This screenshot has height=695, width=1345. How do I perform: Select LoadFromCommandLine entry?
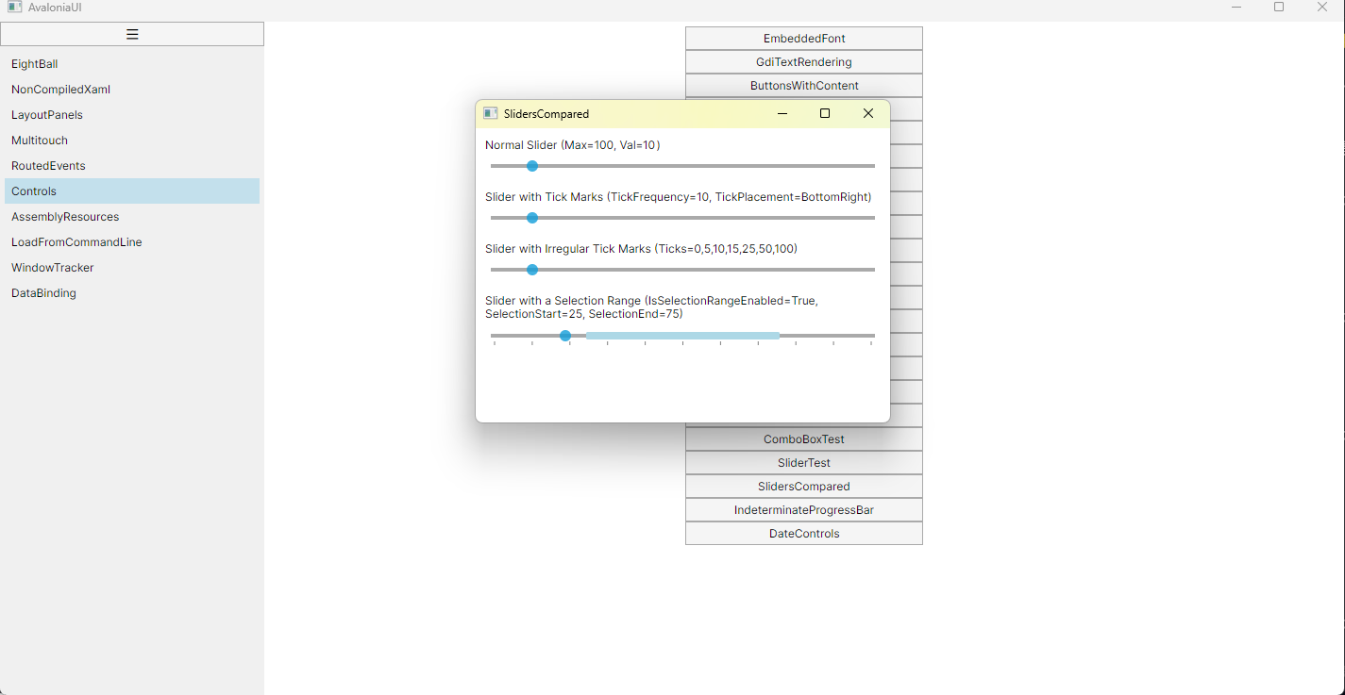(x=130, y=242)
